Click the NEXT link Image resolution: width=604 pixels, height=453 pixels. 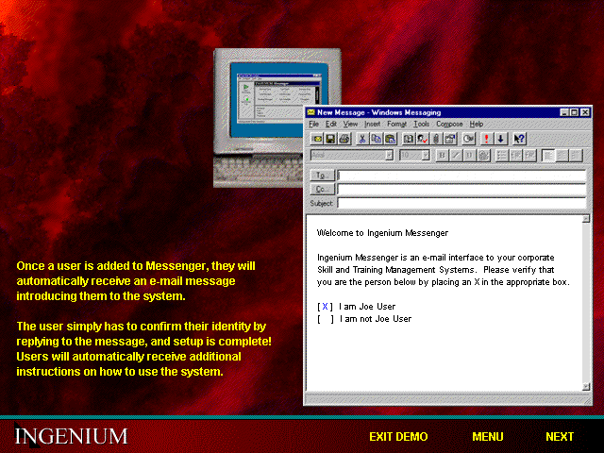click(559, 437)
